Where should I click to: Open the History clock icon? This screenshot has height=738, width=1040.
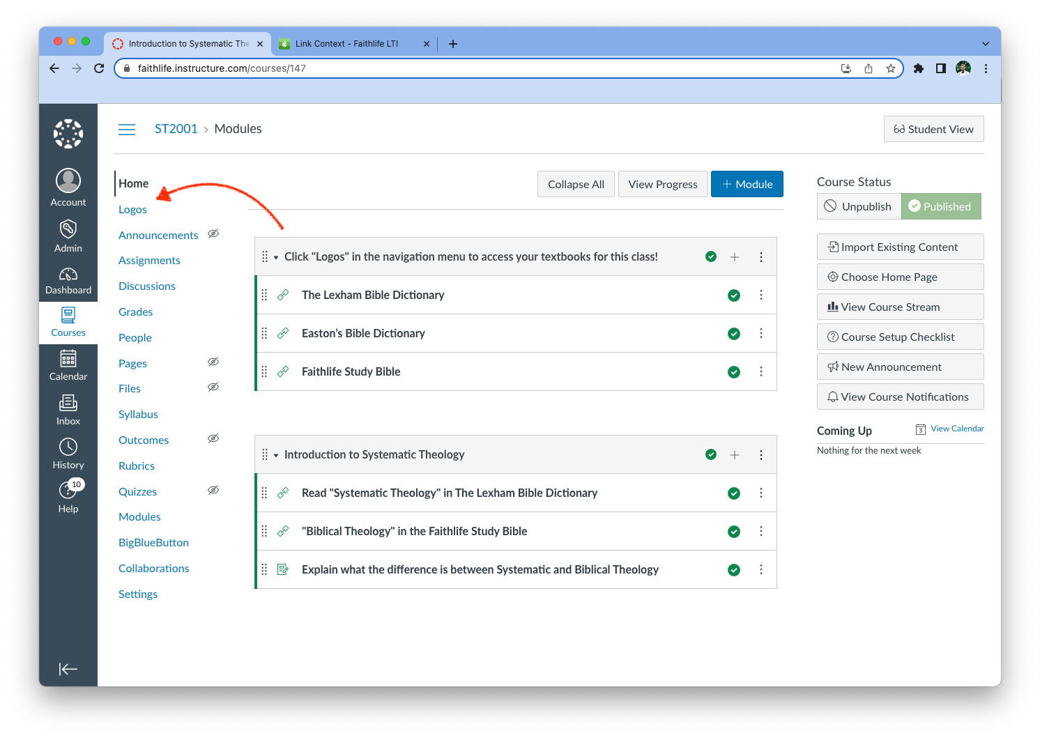[x=68, y=454]
